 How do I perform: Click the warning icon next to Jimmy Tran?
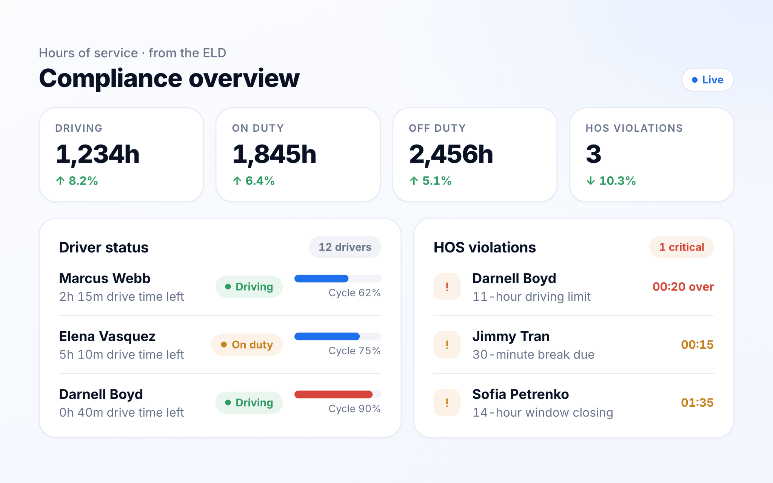[447, 345]
